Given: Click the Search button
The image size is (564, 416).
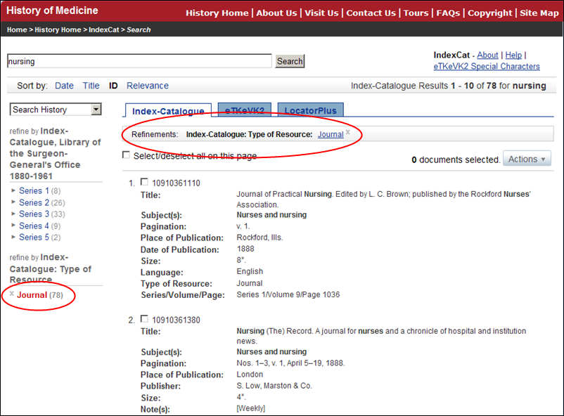Looking at the screenshot, I should (x=290, y=61).
